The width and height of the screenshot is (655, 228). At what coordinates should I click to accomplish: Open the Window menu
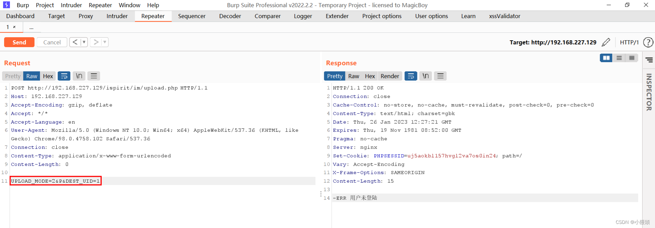129,5
